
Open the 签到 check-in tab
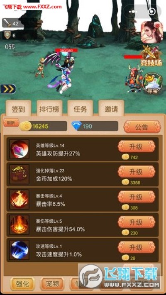(18, 109)
